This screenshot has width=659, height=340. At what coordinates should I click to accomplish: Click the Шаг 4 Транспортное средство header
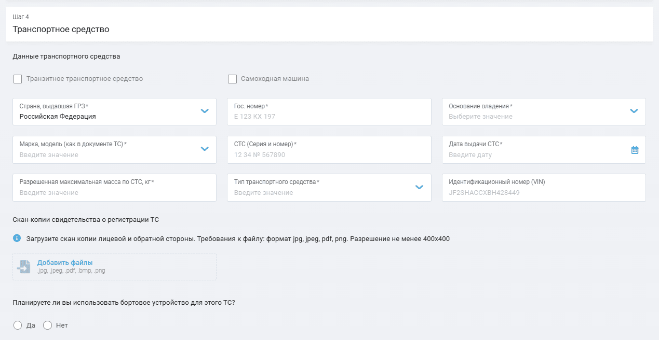329,24
